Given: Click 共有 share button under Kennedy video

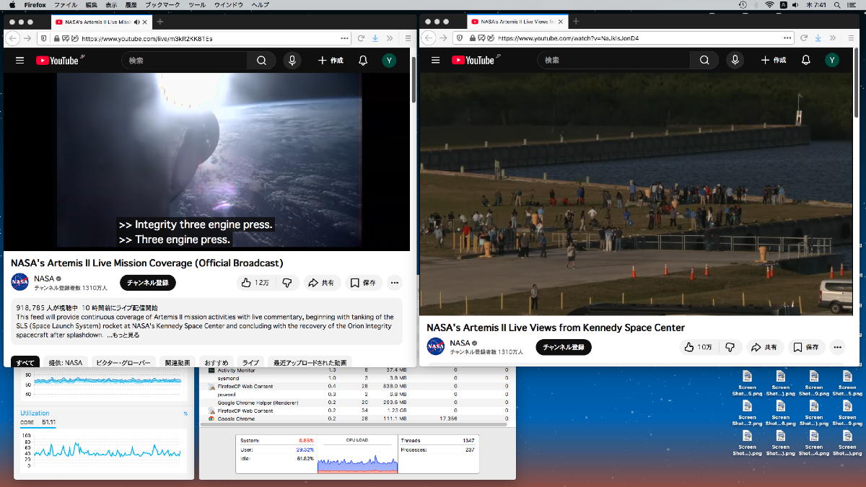Looking at the screenshot, I should [764, 347].
